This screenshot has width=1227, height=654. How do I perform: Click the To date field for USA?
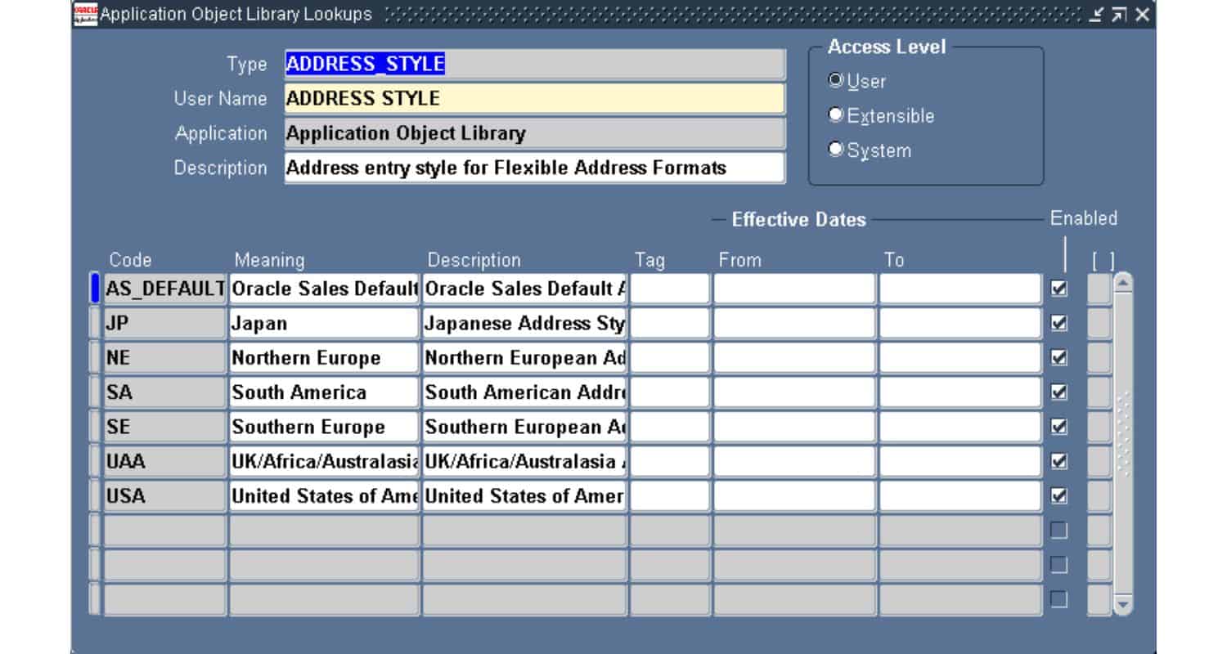tap(960, 495)
